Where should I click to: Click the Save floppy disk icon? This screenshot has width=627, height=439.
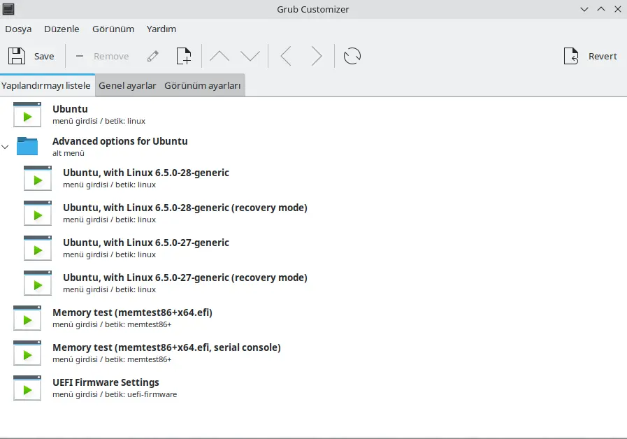pyautogui.click(x=16, y=56)
